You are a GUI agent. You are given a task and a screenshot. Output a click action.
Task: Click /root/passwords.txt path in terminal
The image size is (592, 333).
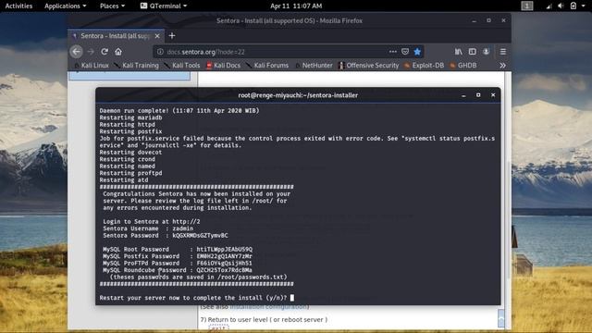pos(250,277)
